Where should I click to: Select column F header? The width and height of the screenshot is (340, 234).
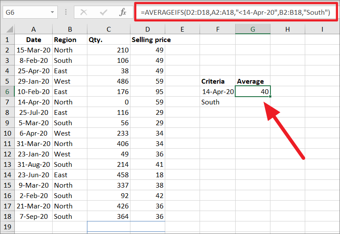[218, 29]
